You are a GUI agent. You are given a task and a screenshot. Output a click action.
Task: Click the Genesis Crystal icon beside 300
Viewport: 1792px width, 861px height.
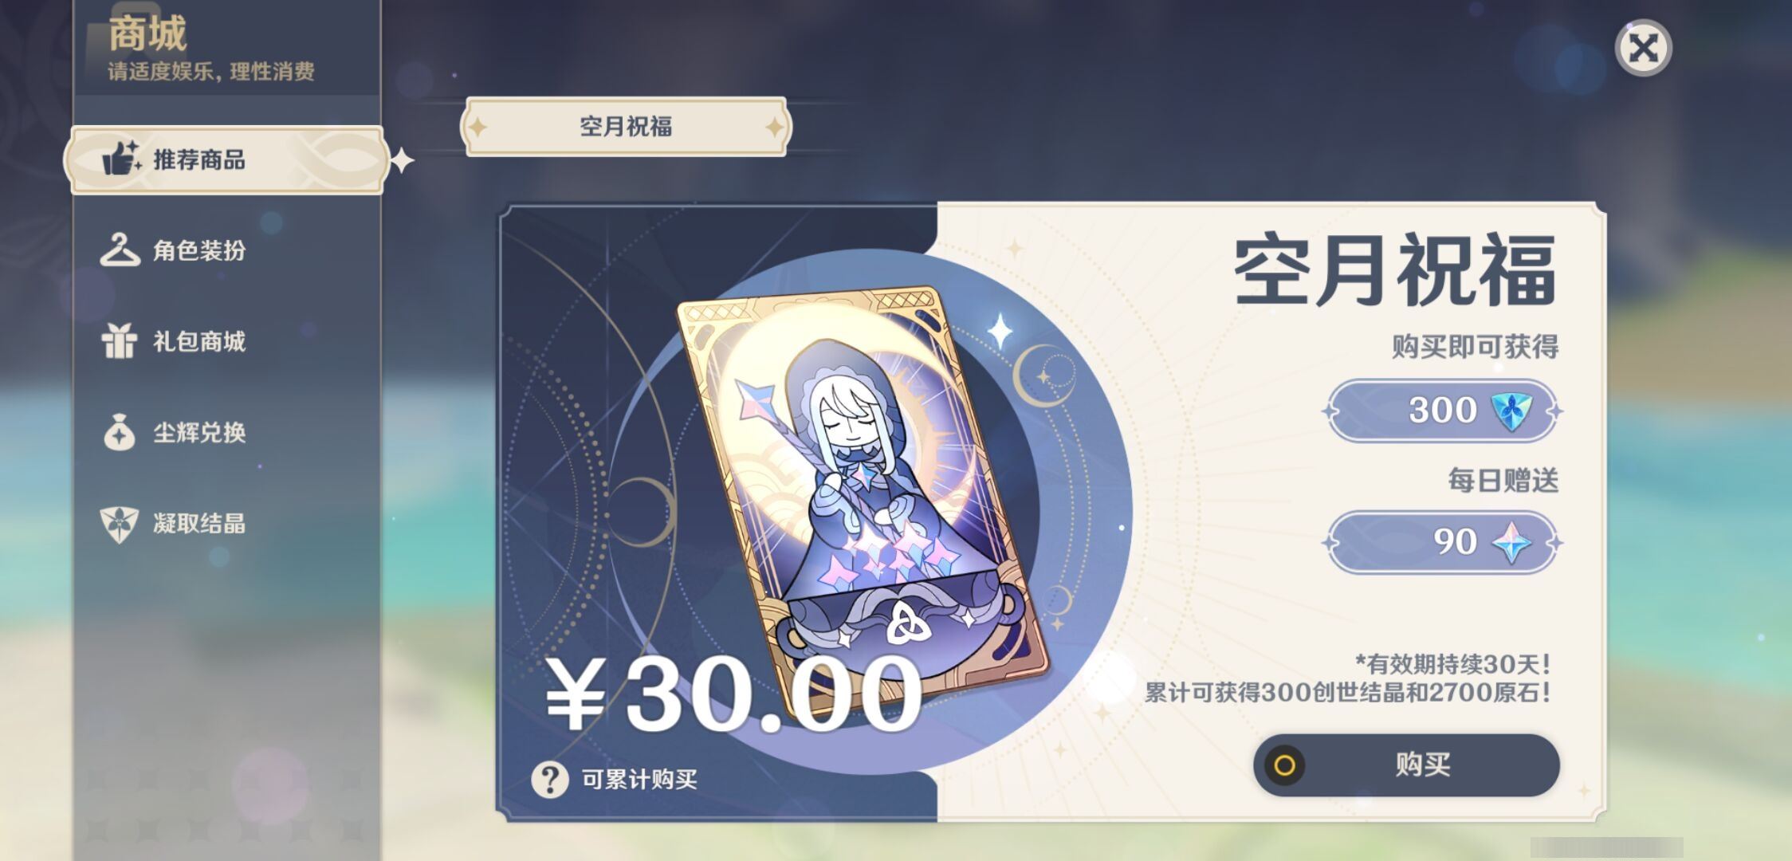(x=1511, y=411)
